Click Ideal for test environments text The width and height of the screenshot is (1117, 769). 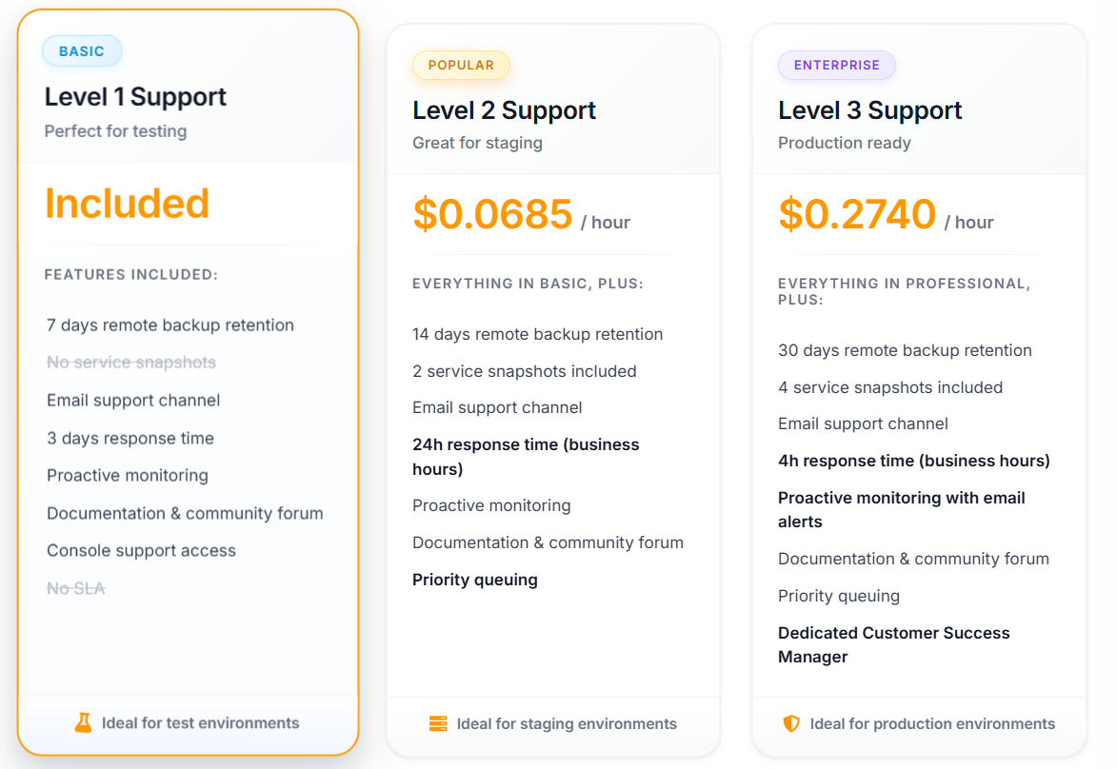tap(200, 723)
